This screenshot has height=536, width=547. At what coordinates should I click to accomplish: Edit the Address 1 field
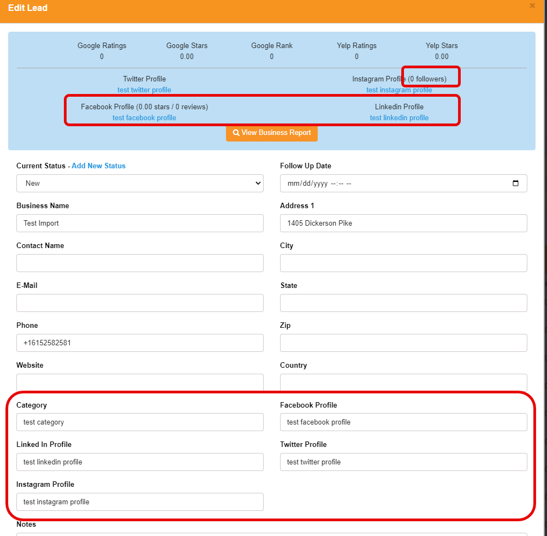pyautogui.click(x=403, y=223)
